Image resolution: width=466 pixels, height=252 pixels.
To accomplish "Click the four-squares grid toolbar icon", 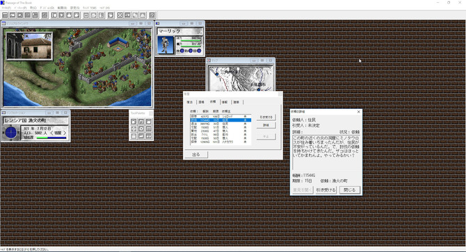I will (120, 15).
